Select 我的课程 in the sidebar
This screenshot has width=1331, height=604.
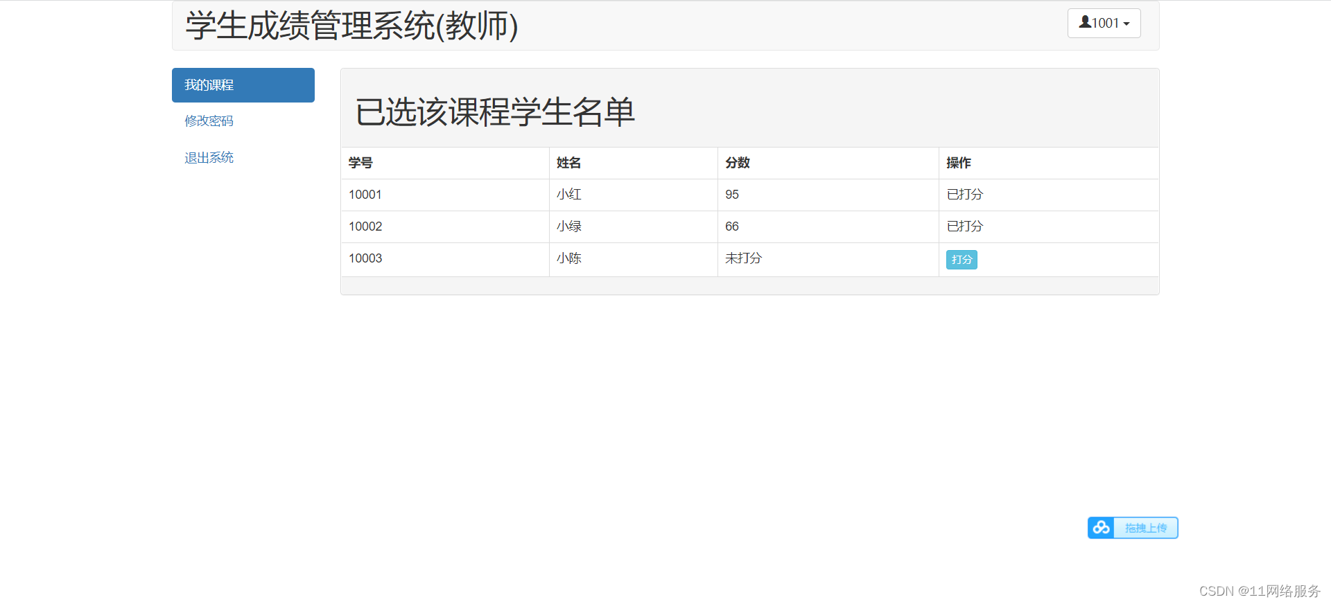[x=243, y=85]
